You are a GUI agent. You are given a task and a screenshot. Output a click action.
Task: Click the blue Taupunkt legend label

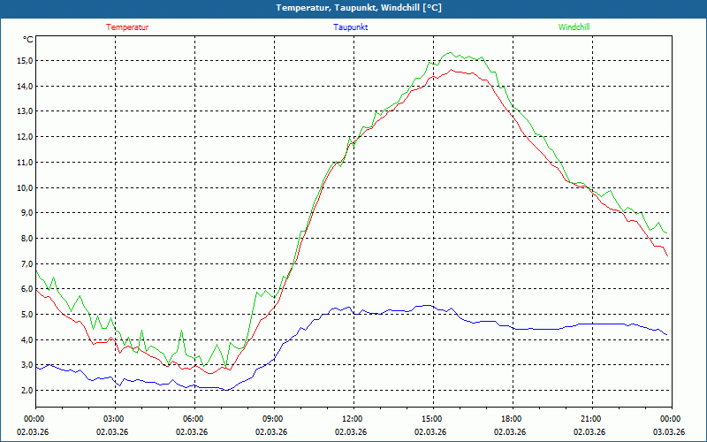[x=350, y=27]
